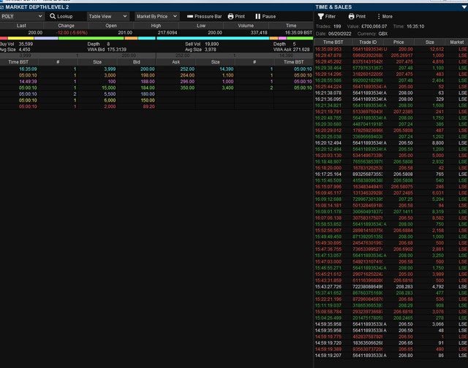
Task: Open the More options dots icon
Action: pyautogui.click(x=379, y=16)
